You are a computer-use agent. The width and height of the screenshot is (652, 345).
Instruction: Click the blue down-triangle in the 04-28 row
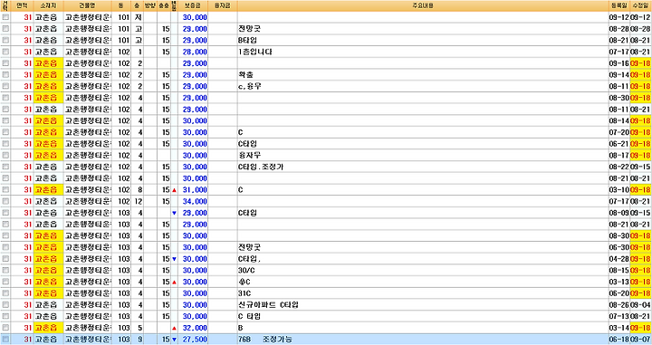pyautogui.click(x=174, y=259)
